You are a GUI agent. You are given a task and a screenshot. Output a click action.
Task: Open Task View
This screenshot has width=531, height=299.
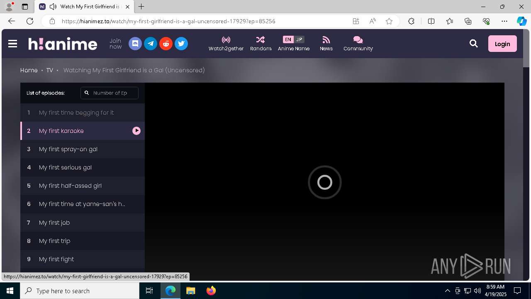click(x=149, y=291)
